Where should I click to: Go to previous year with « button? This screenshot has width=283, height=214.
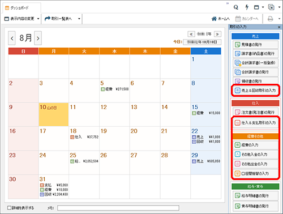[x=191, y=34]
